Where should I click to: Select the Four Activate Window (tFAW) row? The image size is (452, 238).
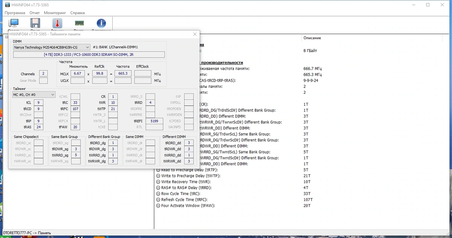click(x=301, y=206)
